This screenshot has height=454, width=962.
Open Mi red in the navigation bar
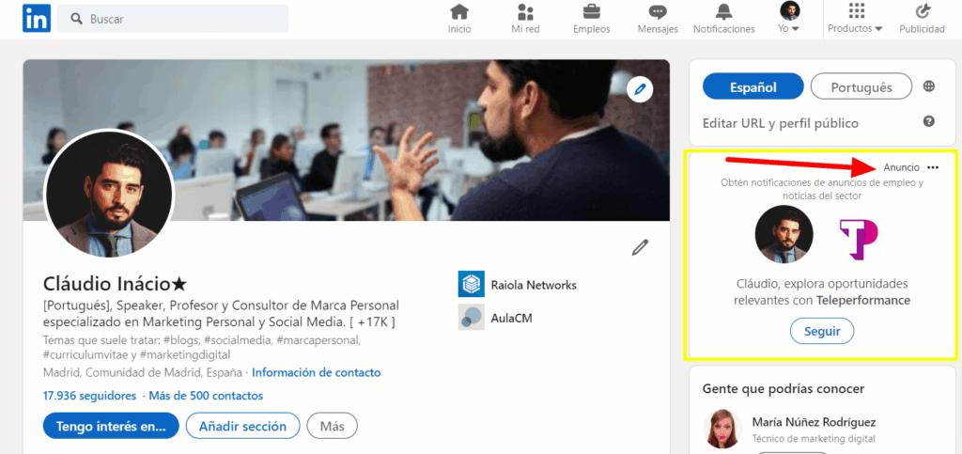[525, 19]
